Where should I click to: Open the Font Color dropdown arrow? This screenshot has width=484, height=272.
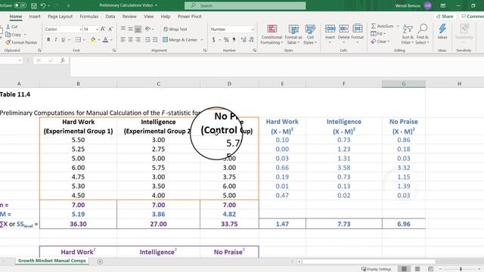coord(111,40)
